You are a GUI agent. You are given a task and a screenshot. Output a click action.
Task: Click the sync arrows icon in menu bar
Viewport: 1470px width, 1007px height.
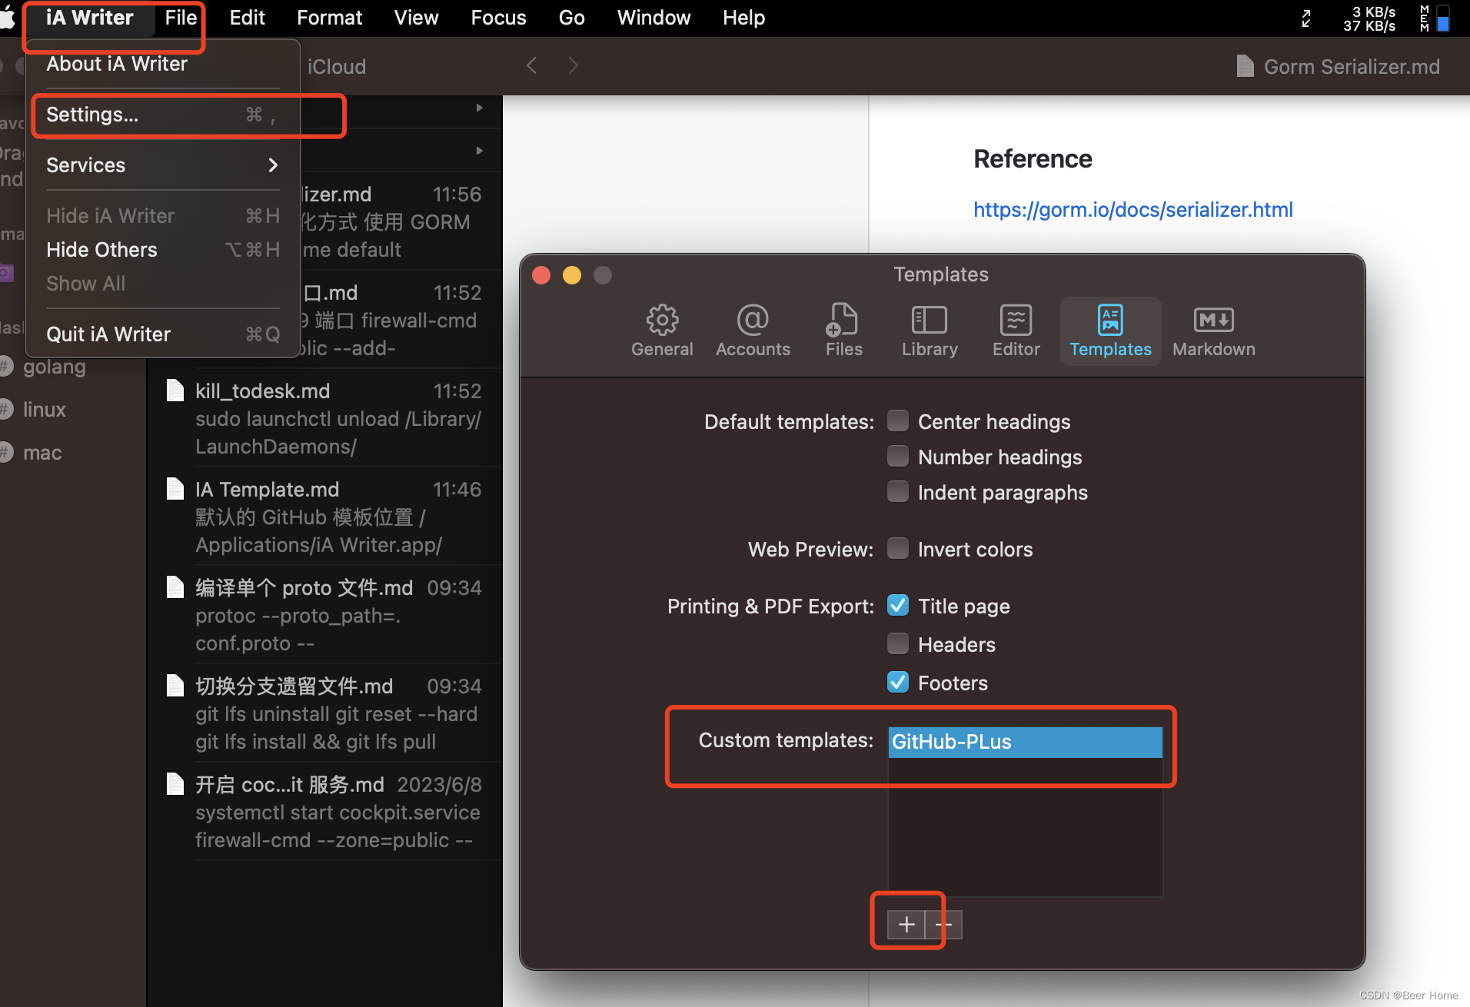click(1305, 18)
